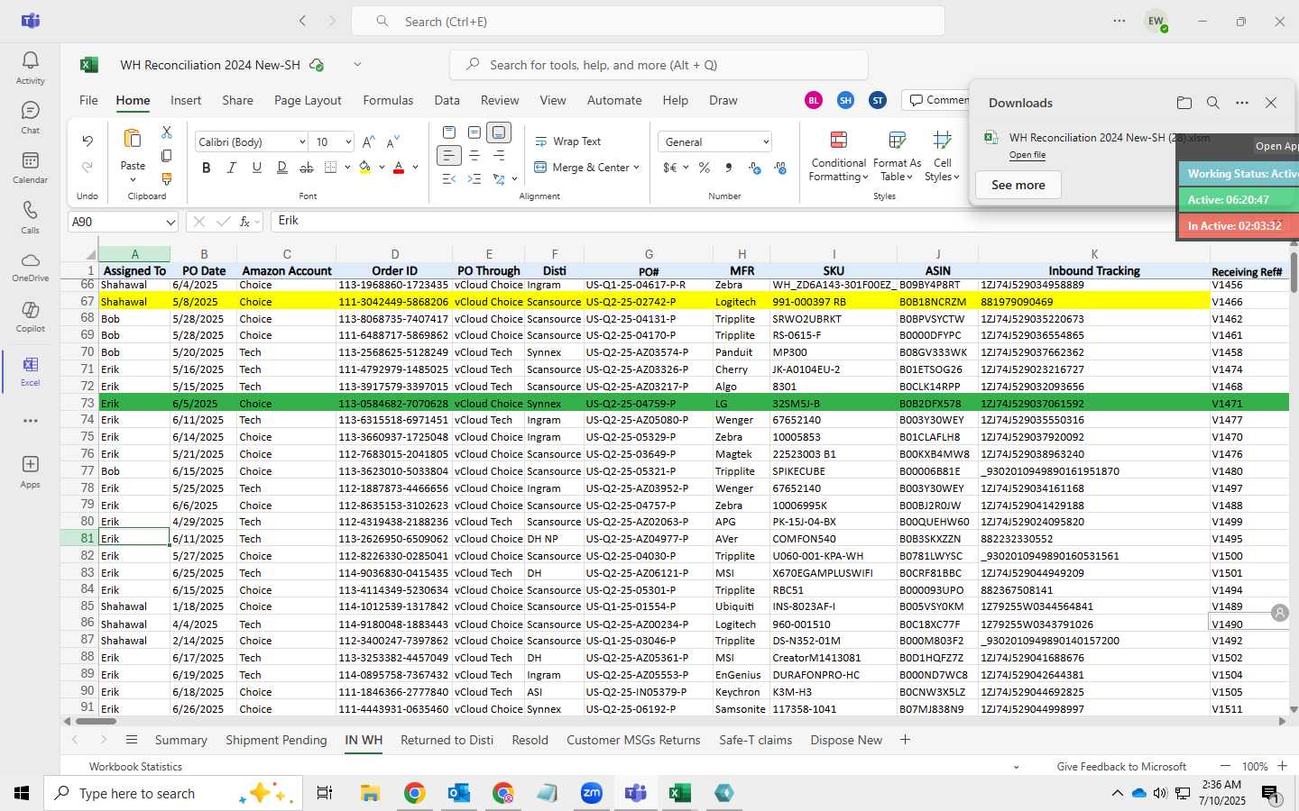1299x811 pixels.
Task: Open Cell Styles menu
Action: coord(942,156)
